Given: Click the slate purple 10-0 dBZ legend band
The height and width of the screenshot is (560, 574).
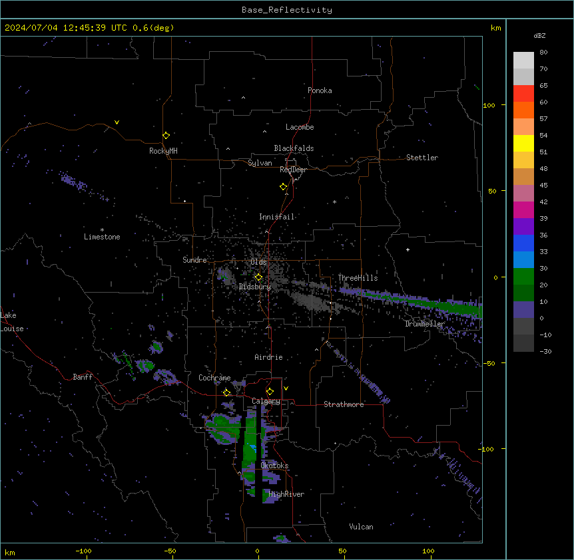Looking at the screenshot, I should [523, 310].
